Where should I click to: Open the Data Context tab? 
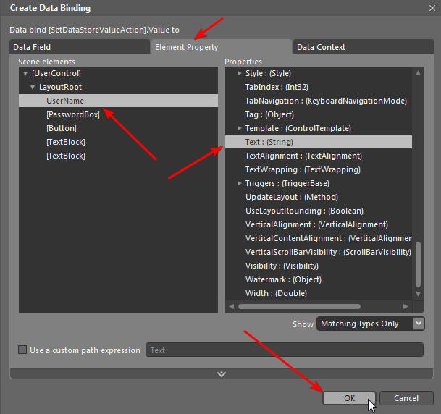tap(363, 46)
